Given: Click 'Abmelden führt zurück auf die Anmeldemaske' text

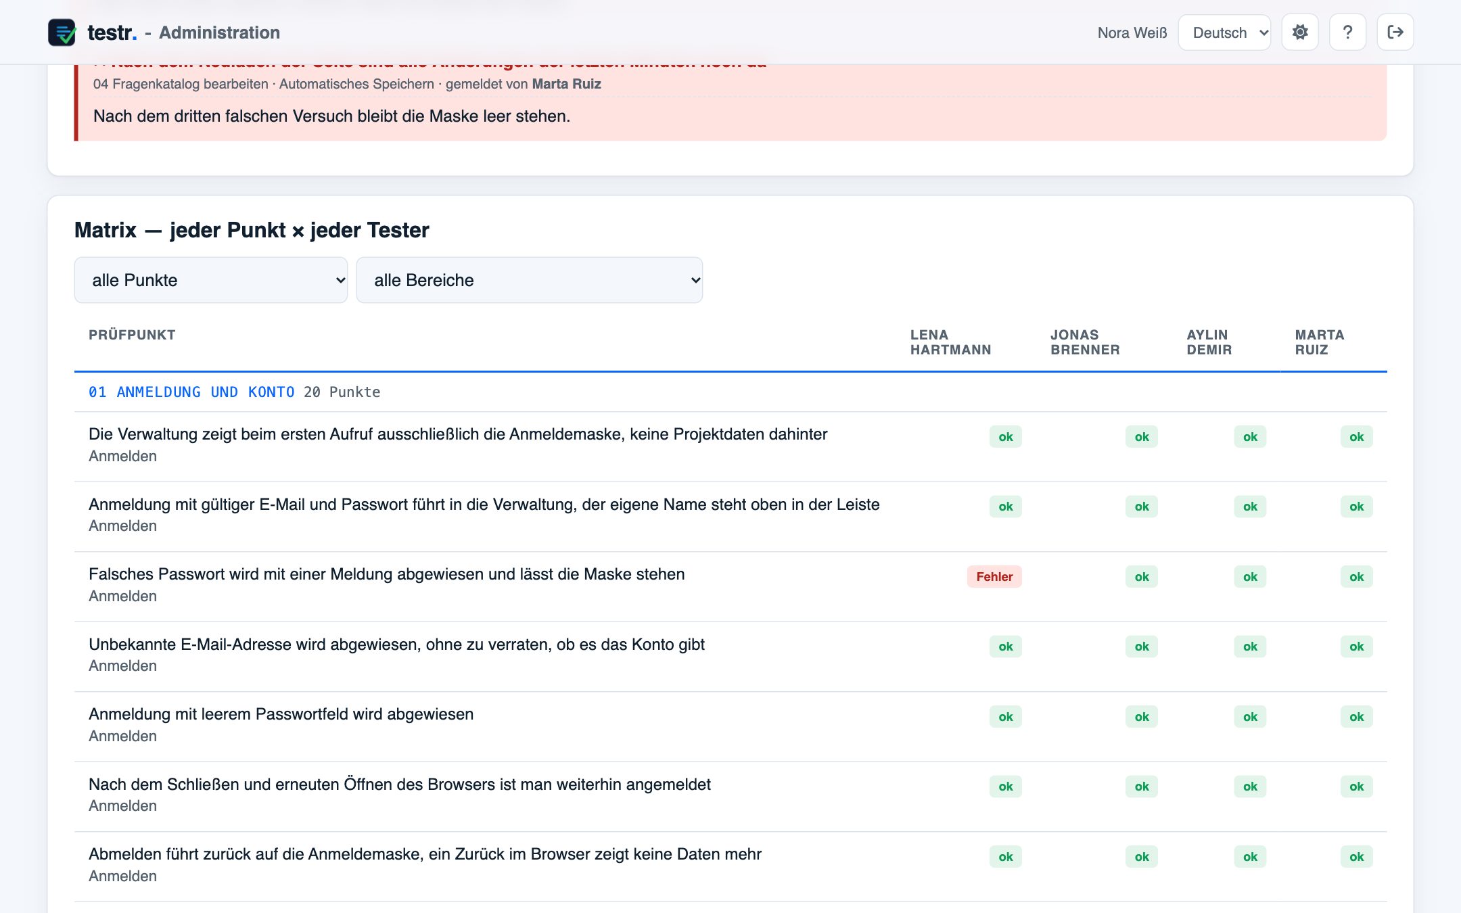Looking at the screenshot, I should click(425, 854).
